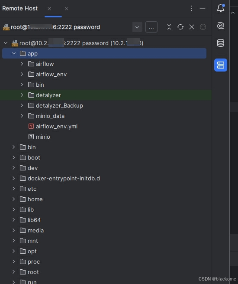Expand the detalyzer_Backup folder

22,105
